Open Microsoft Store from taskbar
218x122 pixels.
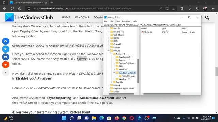109,118
